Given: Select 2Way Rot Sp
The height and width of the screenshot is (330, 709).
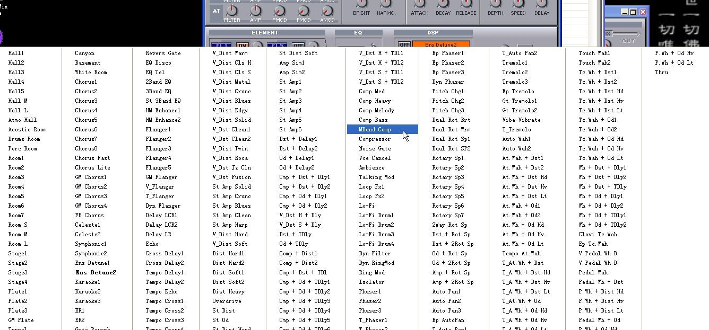Looking at the screenshot, I should click(x=449, y=225).
